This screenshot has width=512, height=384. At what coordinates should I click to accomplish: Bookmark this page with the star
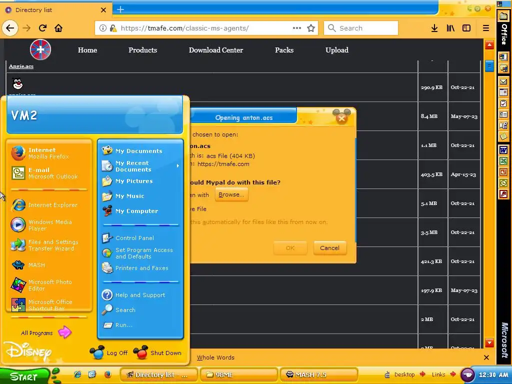pyautogui.click(x=311, y=28)
